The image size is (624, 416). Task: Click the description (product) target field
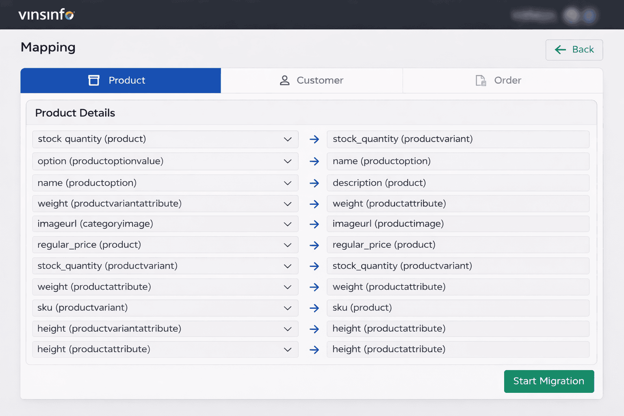pyautogui.click(x=457, y=183)
